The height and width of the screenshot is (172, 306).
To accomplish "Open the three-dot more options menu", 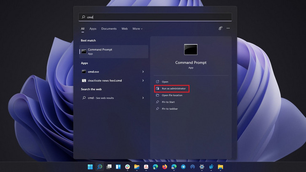I will [228, 29].
